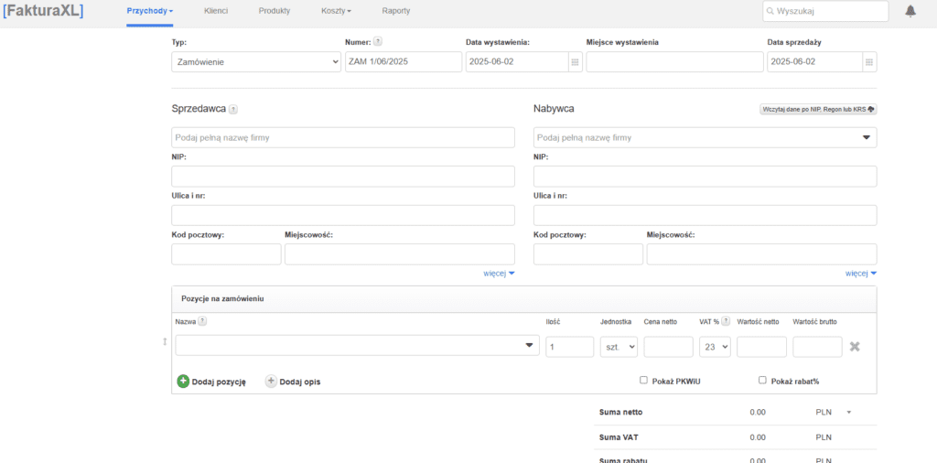Expand the Jednostka unit dropdown
This screenshot has height=463, width=937.
(x=619, y=347)
